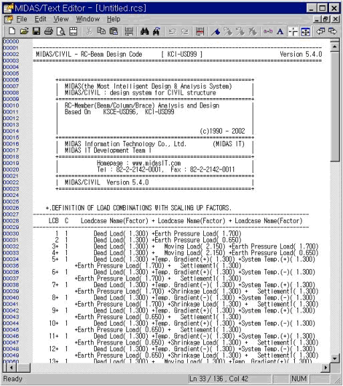
Task: Toggle the crosshair cursor toolbar button
Action: click(x=293, y=31)
